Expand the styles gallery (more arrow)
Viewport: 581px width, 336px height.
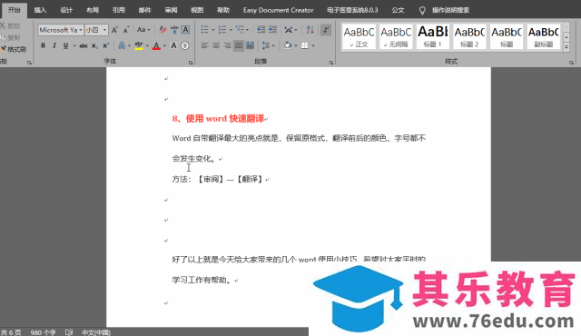point(566,47)
